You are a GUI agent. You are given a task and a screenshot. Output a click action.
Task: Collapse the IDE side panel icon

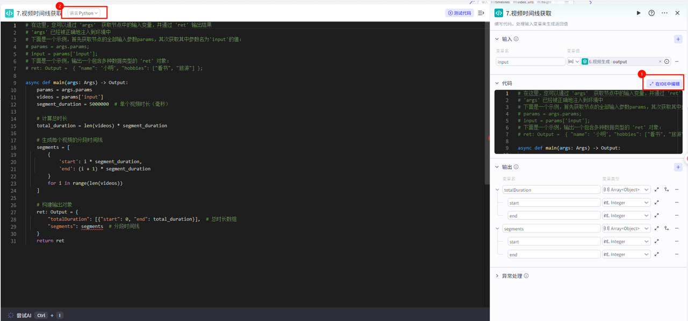[481, 13]
